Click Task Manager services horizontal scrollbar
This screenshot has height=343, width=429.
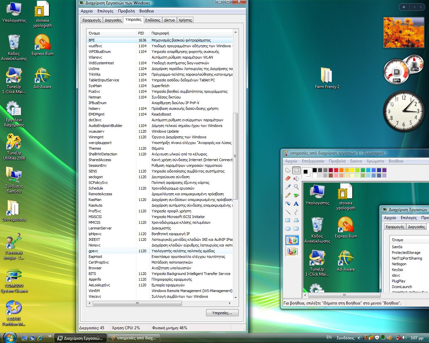137,303
